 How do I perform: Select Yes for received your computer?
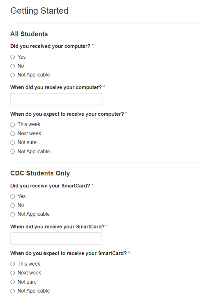(x=13, y=57)
